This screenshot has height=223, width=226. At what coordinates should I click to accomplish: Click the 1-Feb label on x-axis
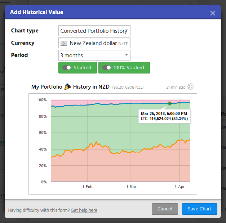coord(87,187)
